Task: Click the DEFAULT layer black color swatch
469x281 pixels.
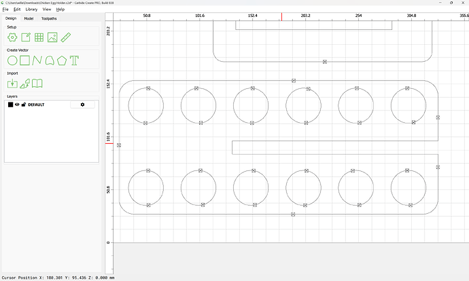Action: point(10,105)
